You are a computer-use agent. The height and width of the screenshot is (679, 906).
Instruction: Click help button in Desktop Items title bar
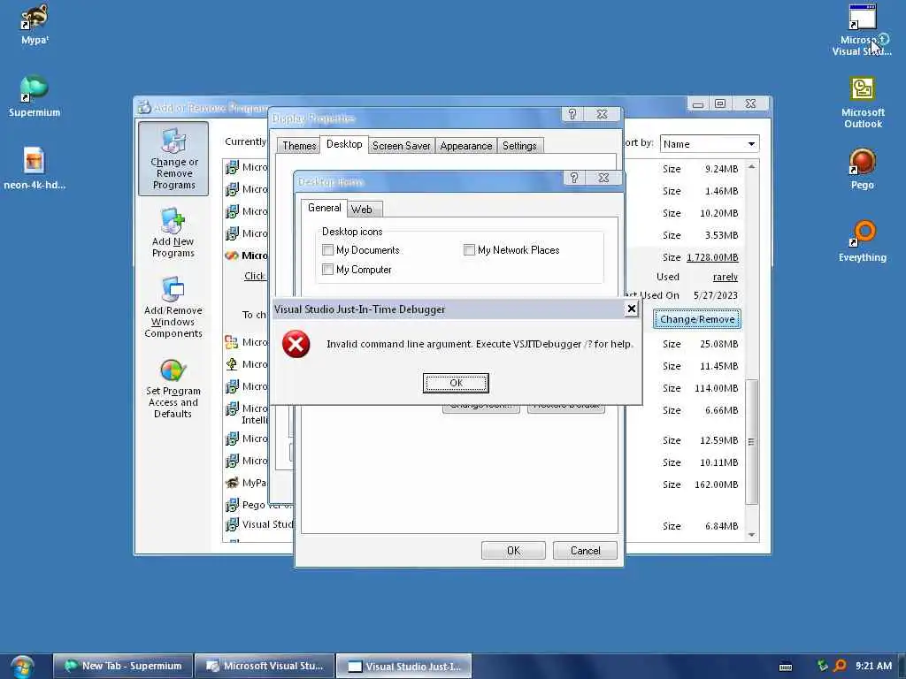click(573, 178)
